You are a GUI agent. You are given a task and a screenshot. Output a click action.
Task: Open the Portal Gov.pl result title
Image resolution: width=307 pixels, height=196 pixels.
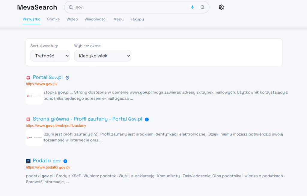coord(48,77)
